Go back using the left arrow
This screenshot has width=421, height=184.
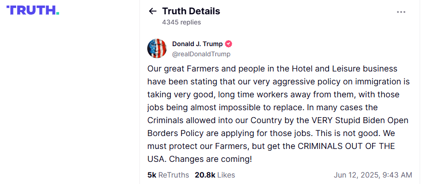coord(152,11)
